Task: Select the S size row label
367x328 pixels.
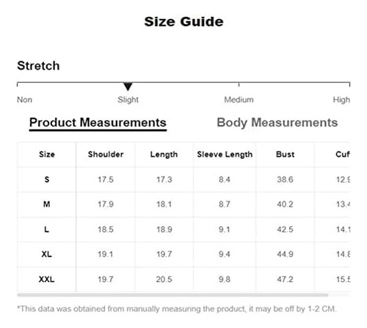Action: click(47, 179)
